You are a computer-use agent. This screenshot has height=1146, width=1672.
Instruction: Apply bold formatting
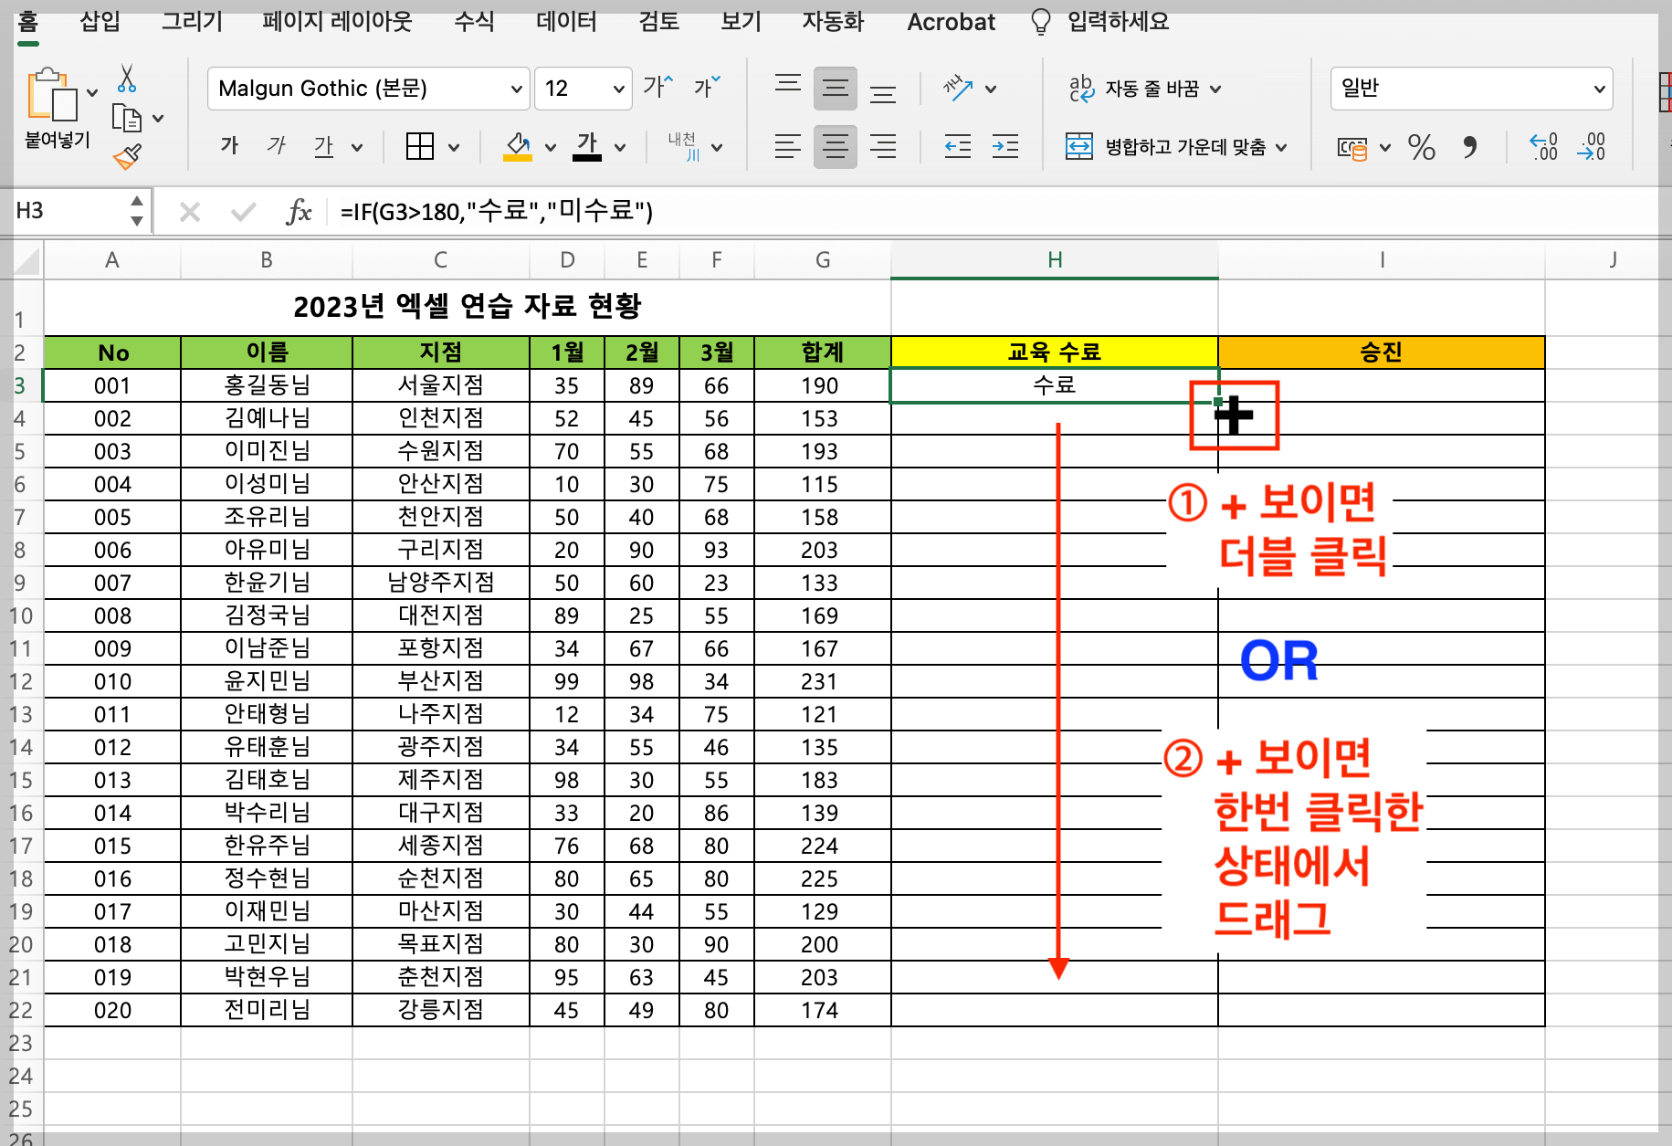(x=228, y=146)
